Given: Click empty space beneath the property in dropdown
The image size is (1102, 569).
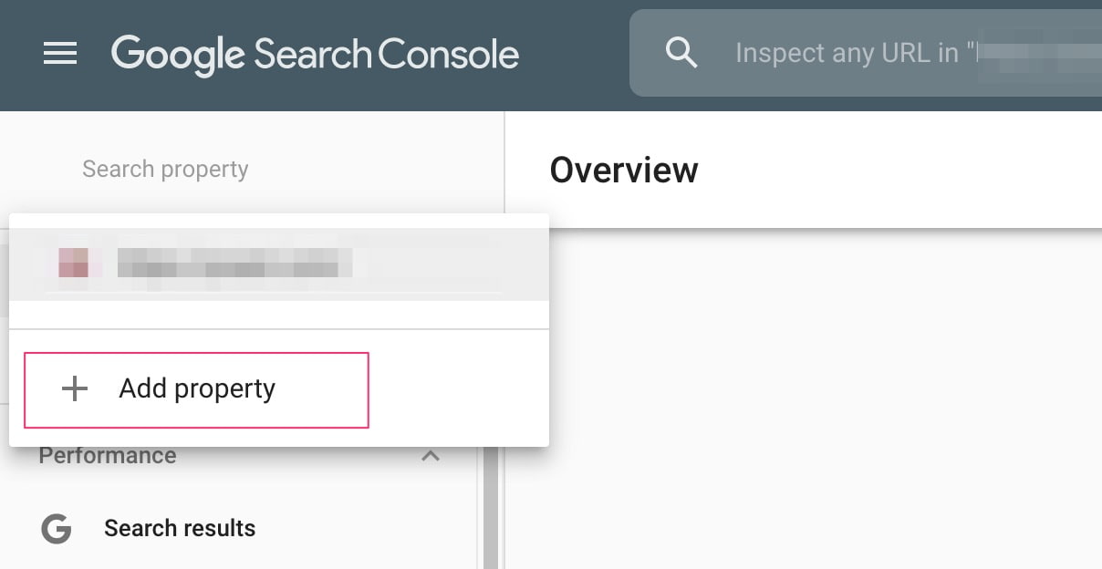Looking at the screenshot, I should [278, 315].
